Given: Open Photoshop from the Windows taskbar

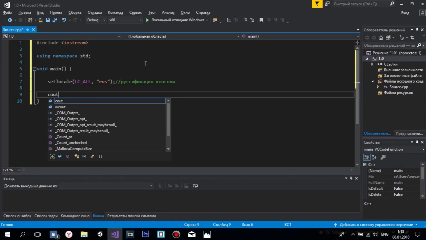Looking at the screenshot, I should pyautogui.click(x=145, y=234).
